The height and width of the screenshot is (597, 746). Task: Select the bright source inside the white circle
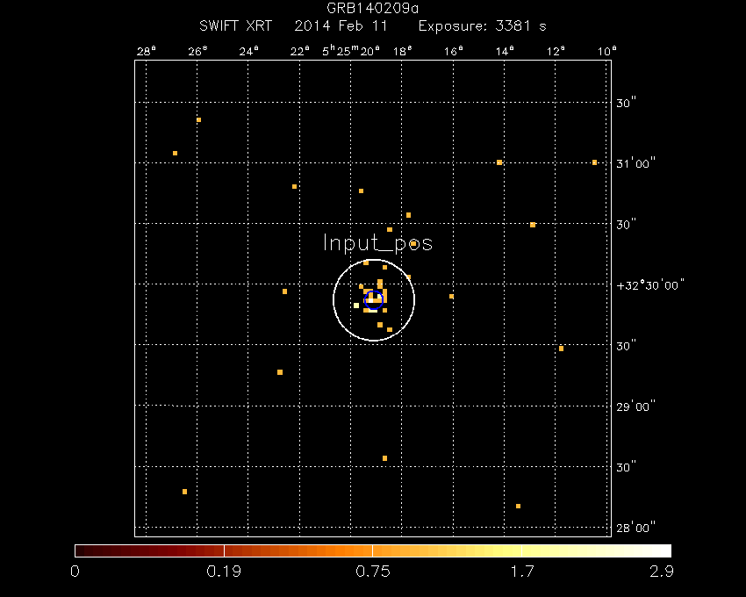372,301
